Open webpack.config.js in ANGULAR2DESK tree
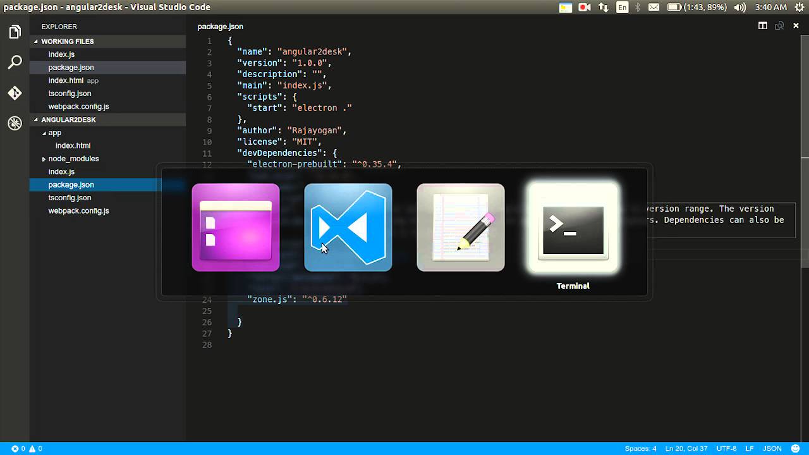 [x=78, y=211]
